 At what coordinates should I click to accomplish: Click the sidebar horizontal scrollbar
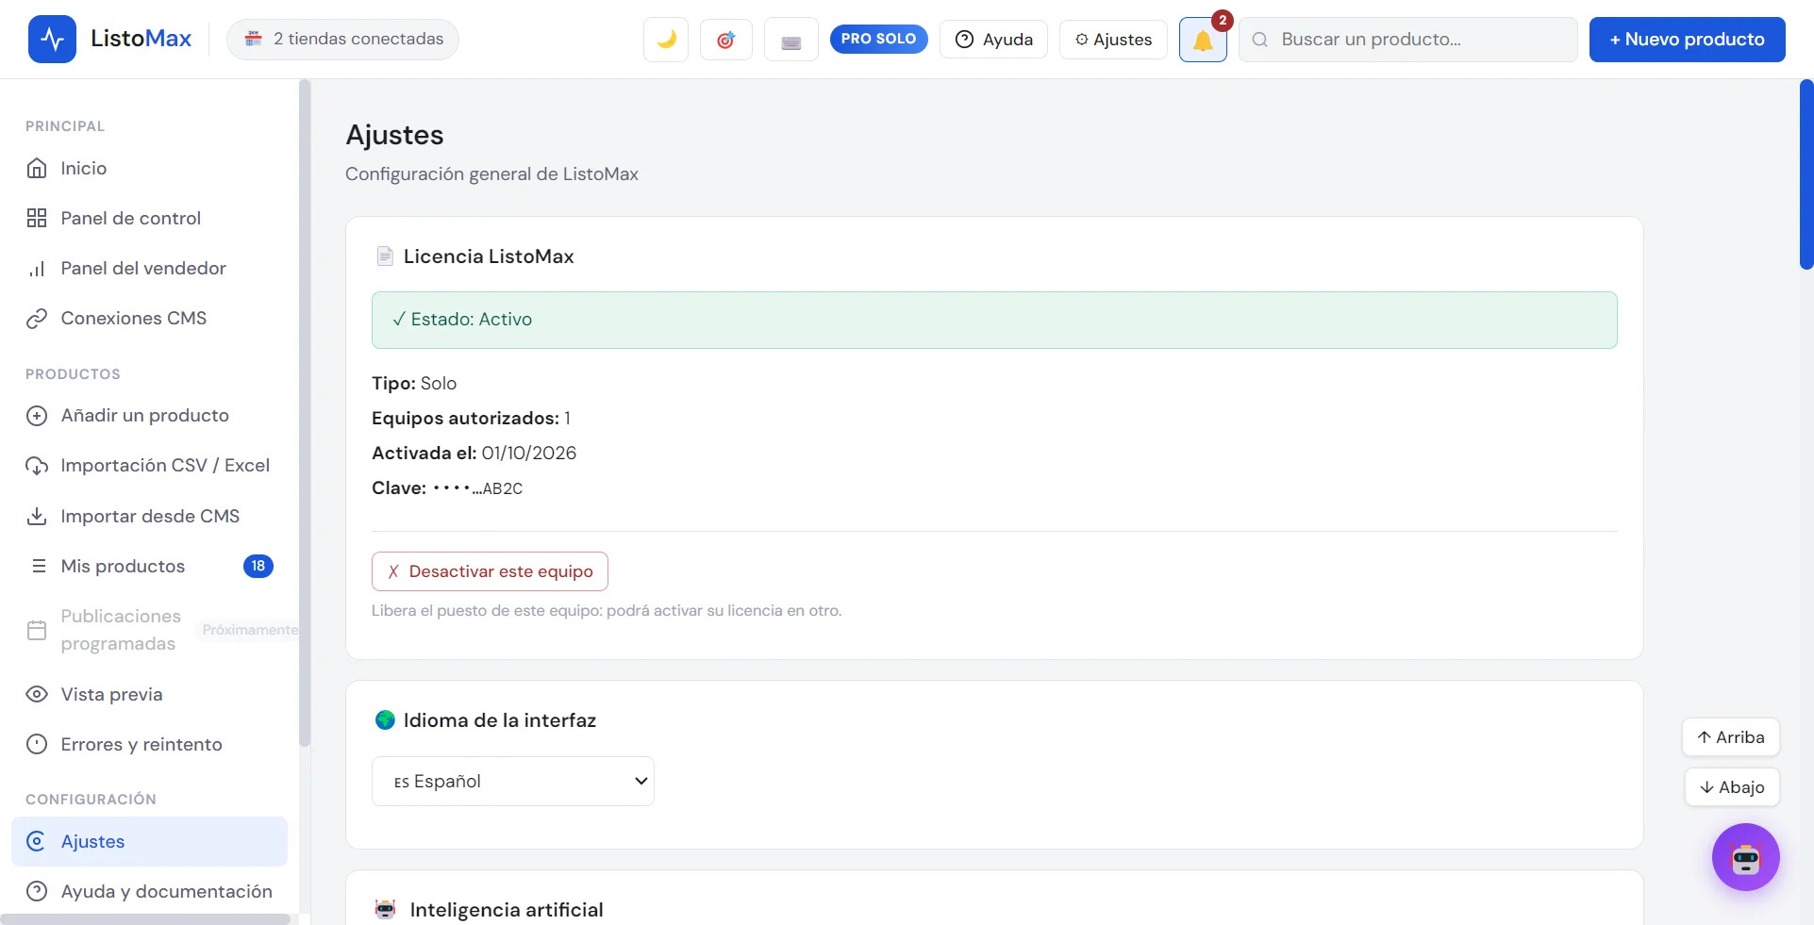pos(145,919)
